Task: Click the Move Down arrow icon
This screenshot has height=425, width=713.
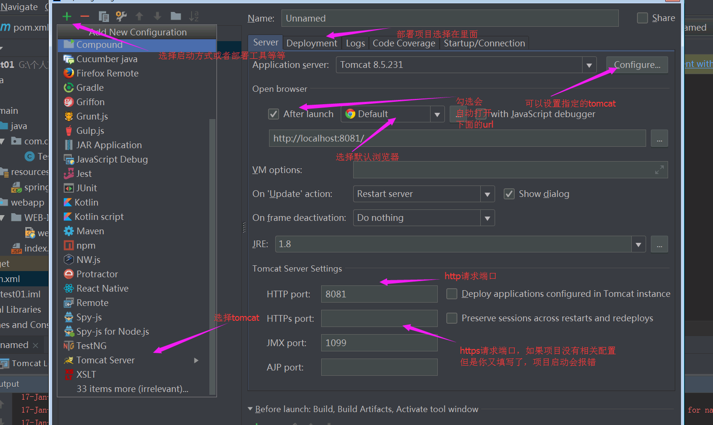Action: (x=157, y=16)
